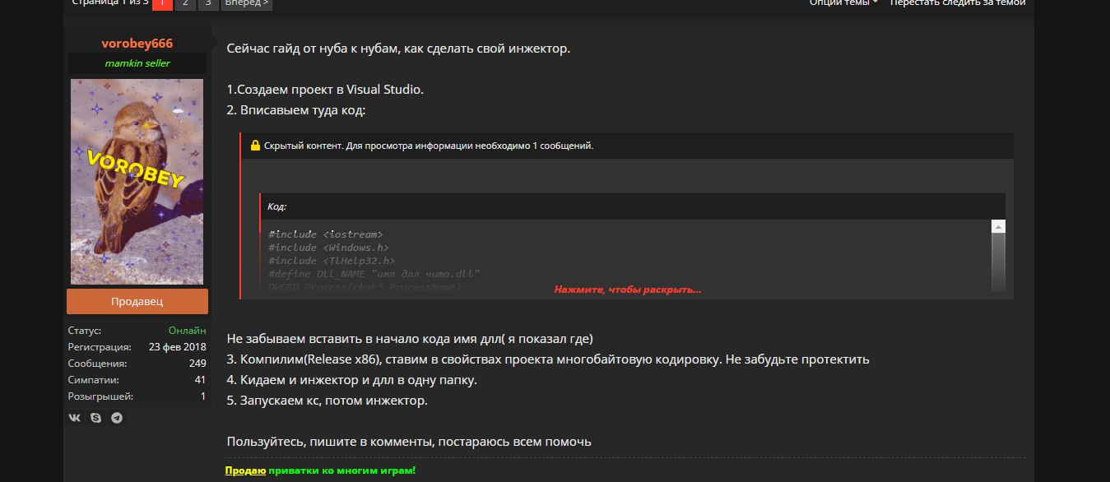
Task: Click the code box scrollbar up arrow
Action: pos(998,226)
